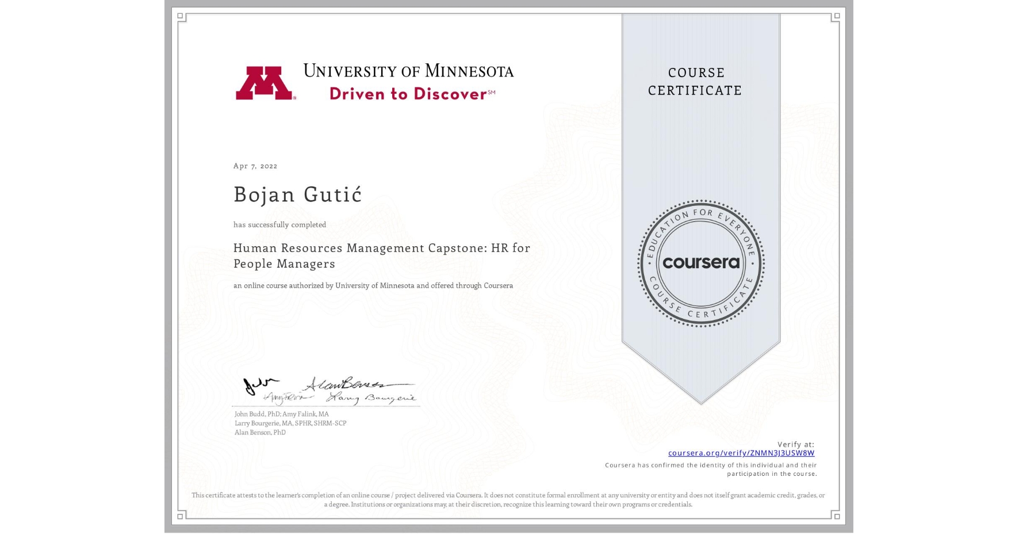Select the recipient name Bojan Gutić
Viewport: 1019px width, 534px height.
297,195
